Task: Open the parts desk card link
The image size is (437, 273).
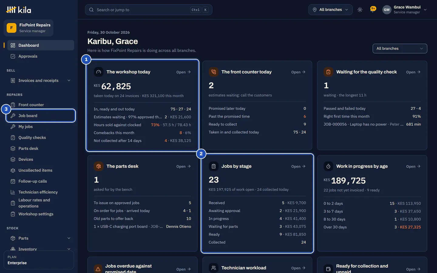Action: pos(184,167)
